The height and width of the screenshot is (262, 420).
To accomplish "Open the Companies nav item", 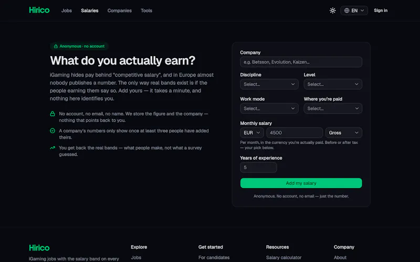I will tap(120, 10).
